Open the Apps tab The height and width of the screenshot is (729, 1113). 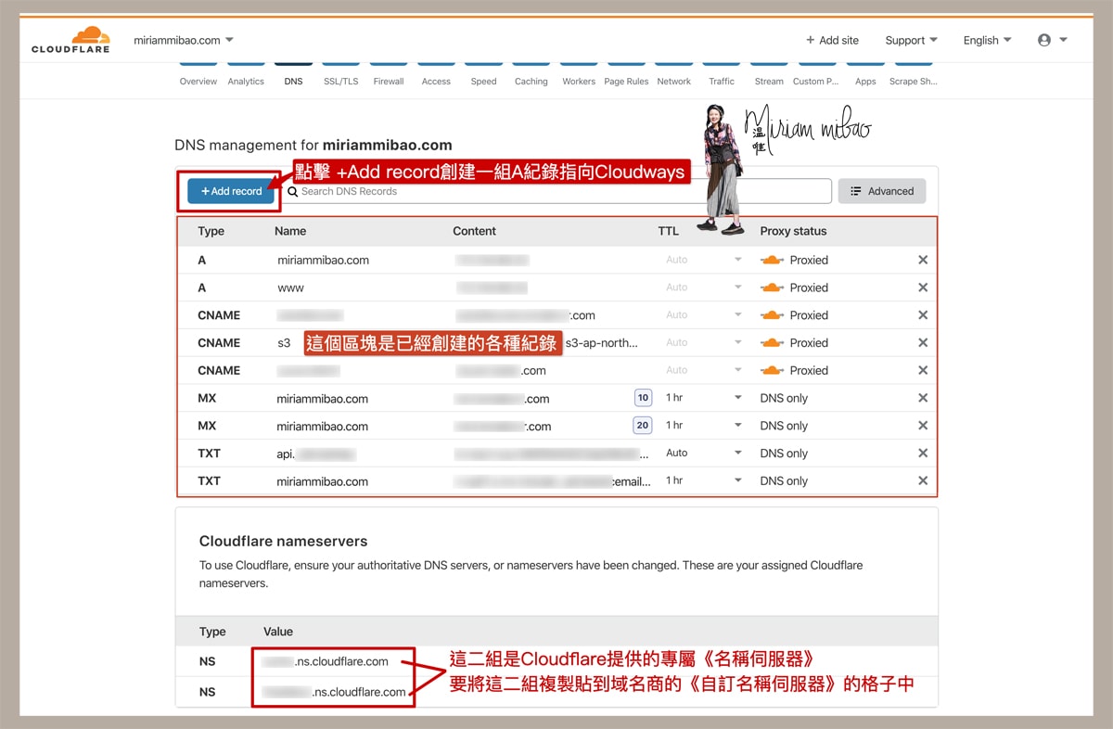(x=865, y=81)
